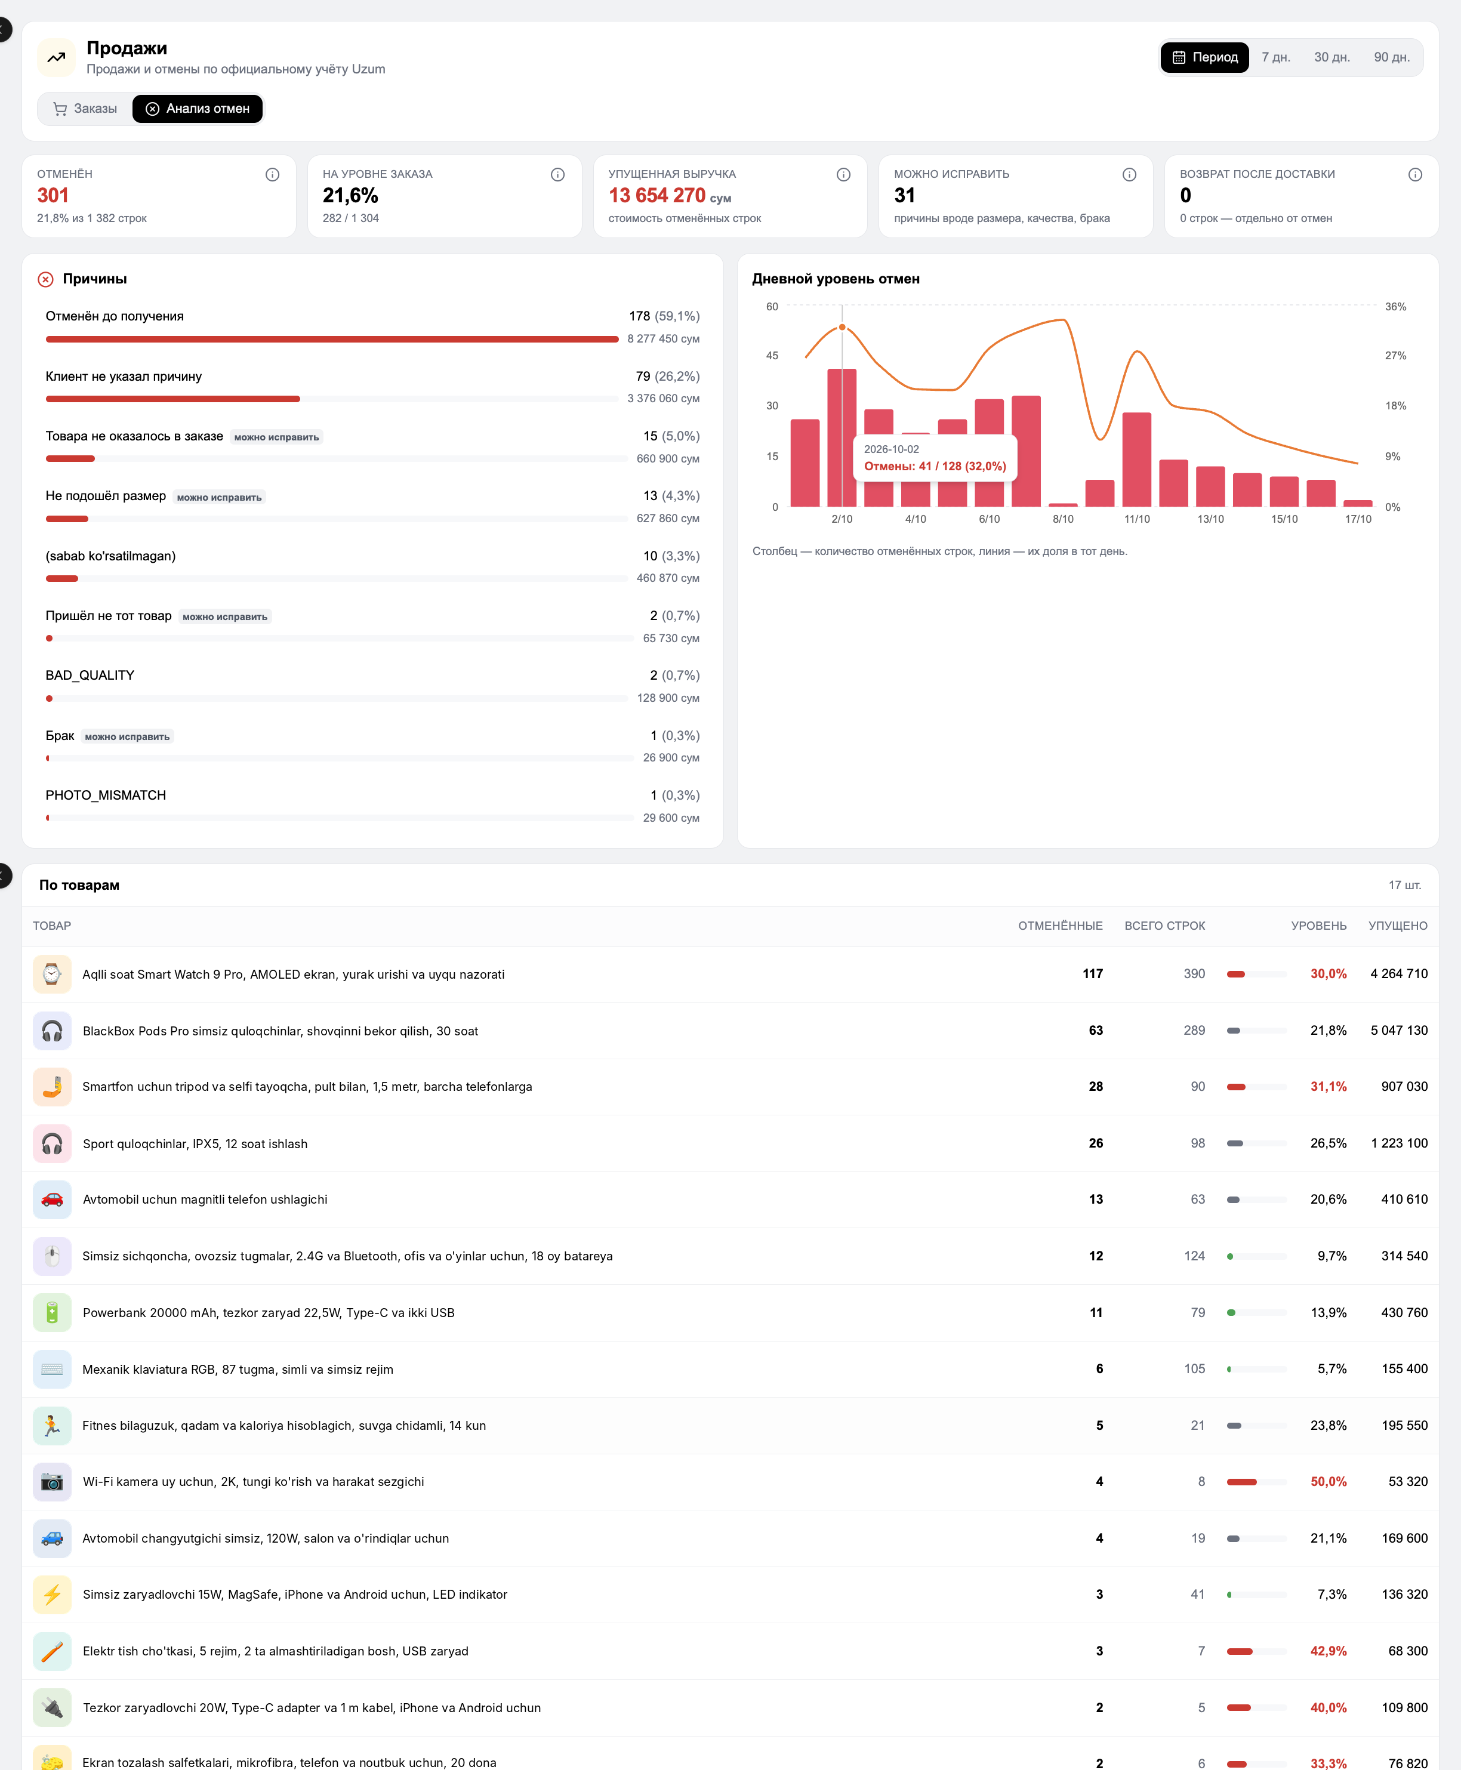Sort by the УПУЩЕНО column header
The height and width of the screenshot is (1770, 1461).
(1398, 926)
